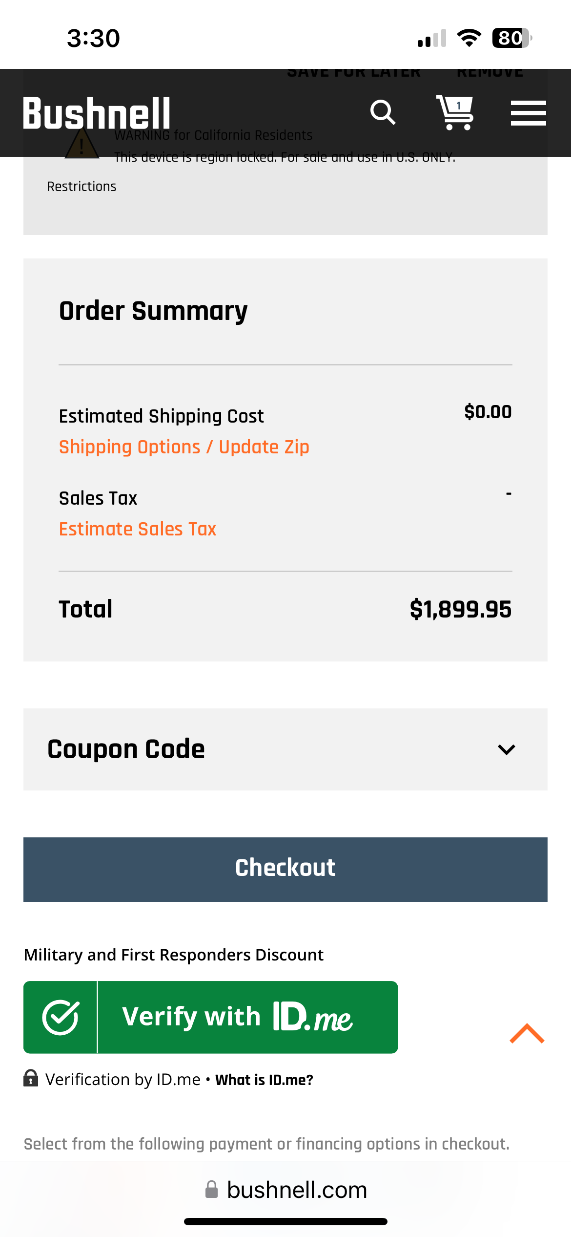Open Shipping Options / Update Zip
Image resolution: width=571 pixels, height=1237 pixels.
184,447
